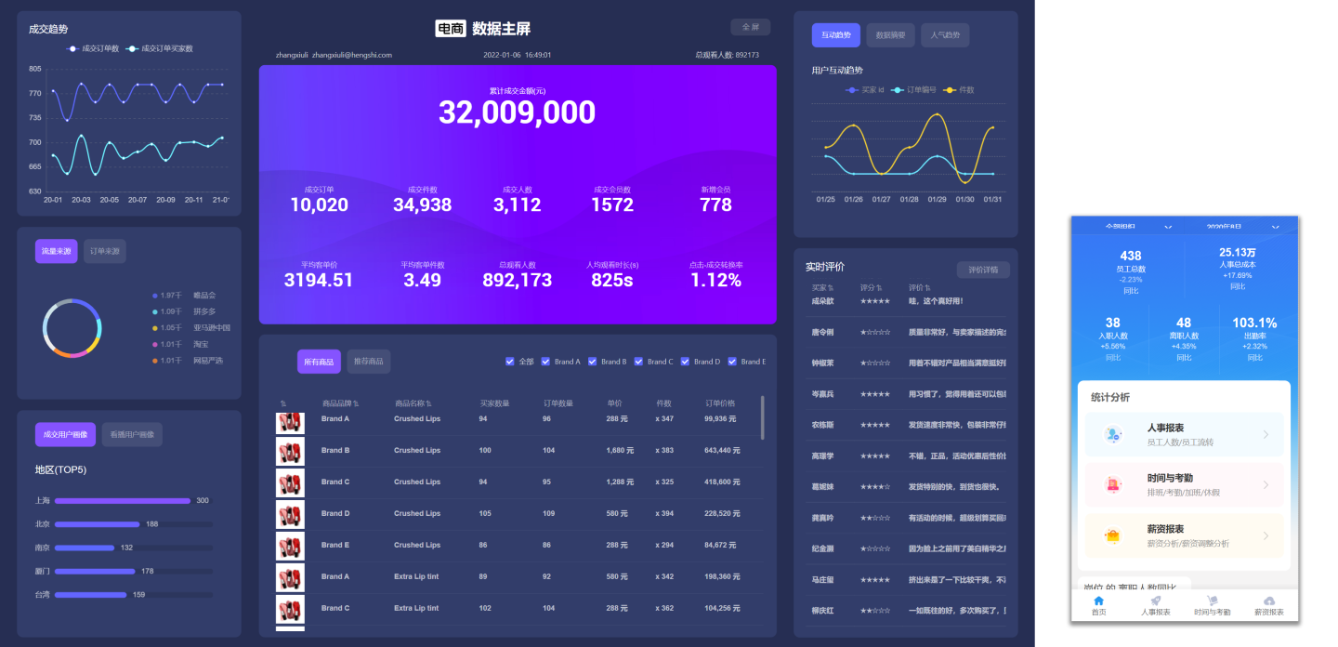Viewport: 1338px width, 647px height.
Task: Expand the 人事报表 card chevron arrow
Action: coord(1266,434)
